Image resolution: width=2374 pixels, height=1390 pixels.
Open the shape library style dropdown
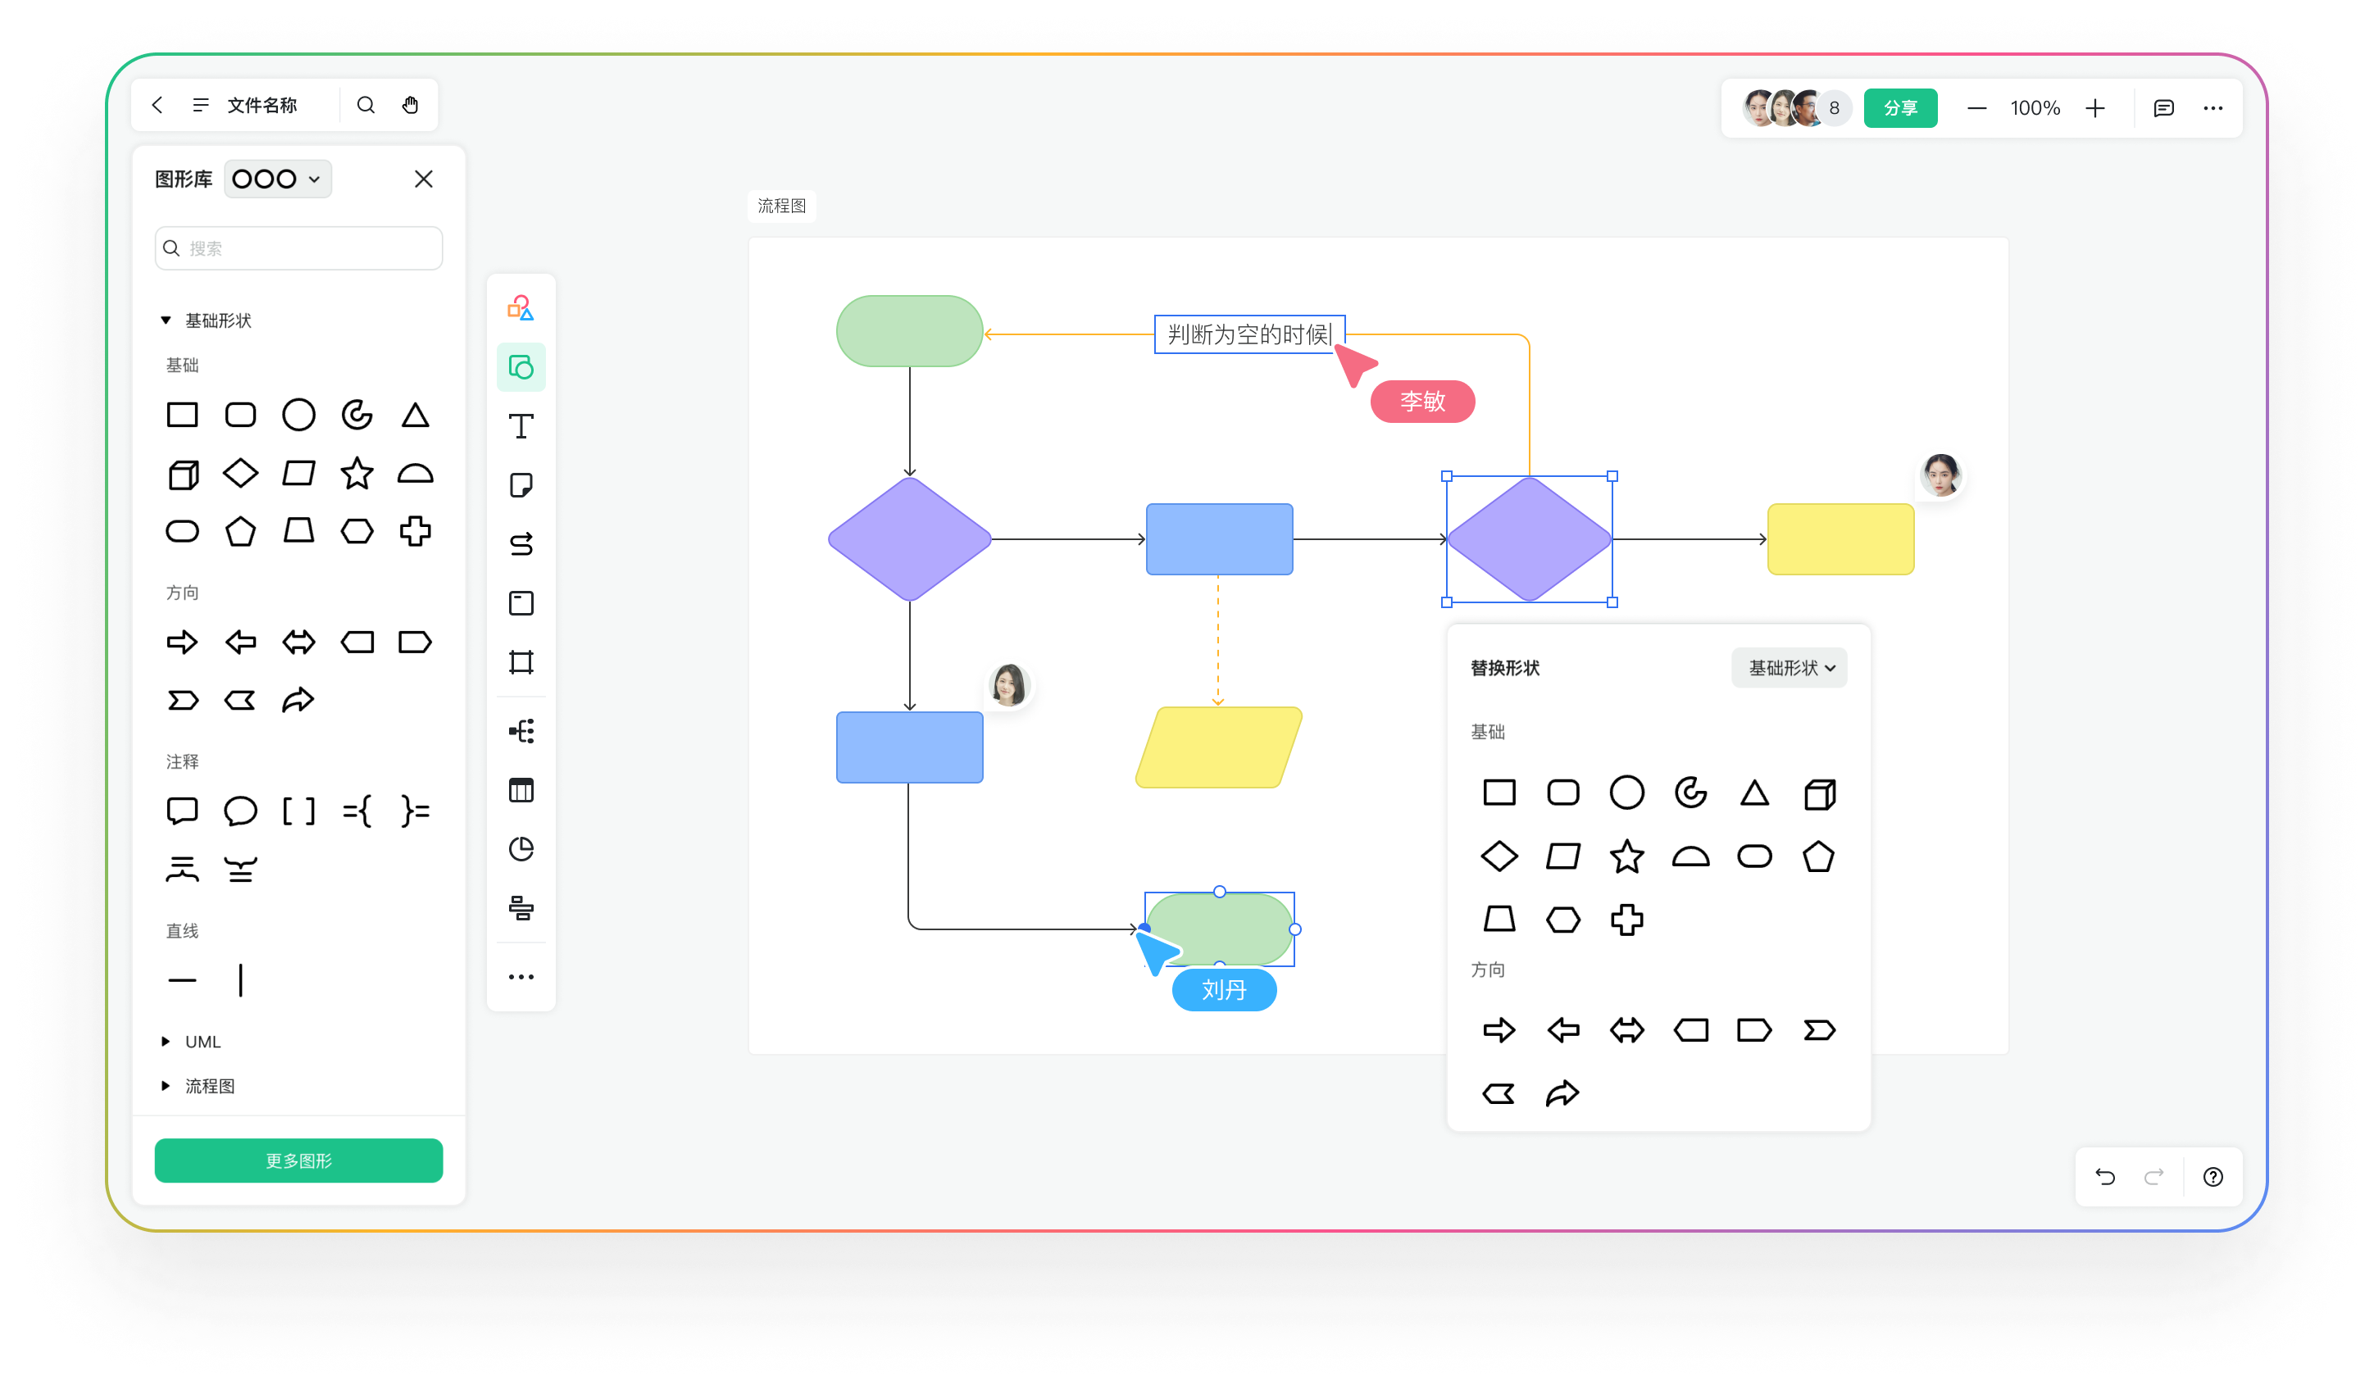tap(278, 179)
